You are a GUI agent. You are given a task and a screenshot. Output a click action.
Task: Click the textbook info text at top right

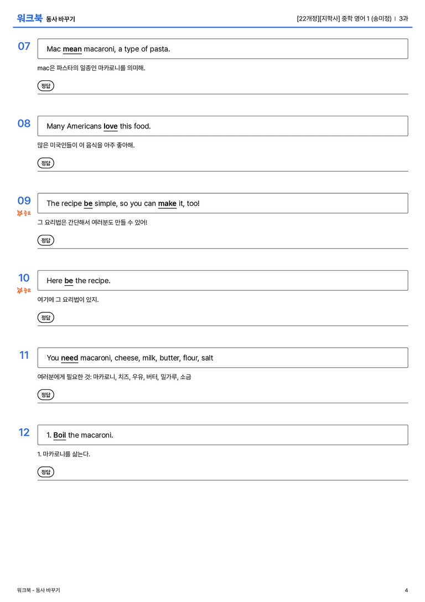click(x=352, y=18)
